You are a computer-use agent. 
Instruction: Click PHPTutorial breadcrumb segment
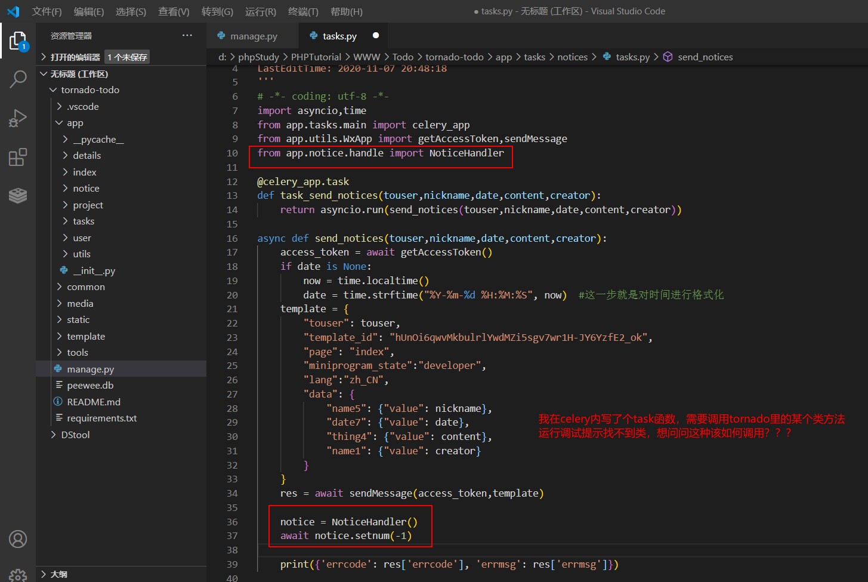pyautogui.click(x=316, y=57)
